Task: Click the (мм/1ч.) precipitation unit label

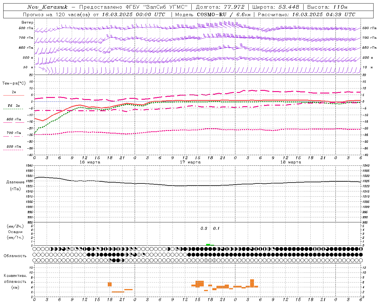Action: (15, 237)
